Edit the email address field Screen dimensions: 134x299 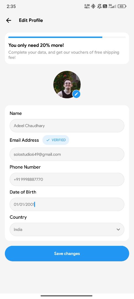(67, 154)
